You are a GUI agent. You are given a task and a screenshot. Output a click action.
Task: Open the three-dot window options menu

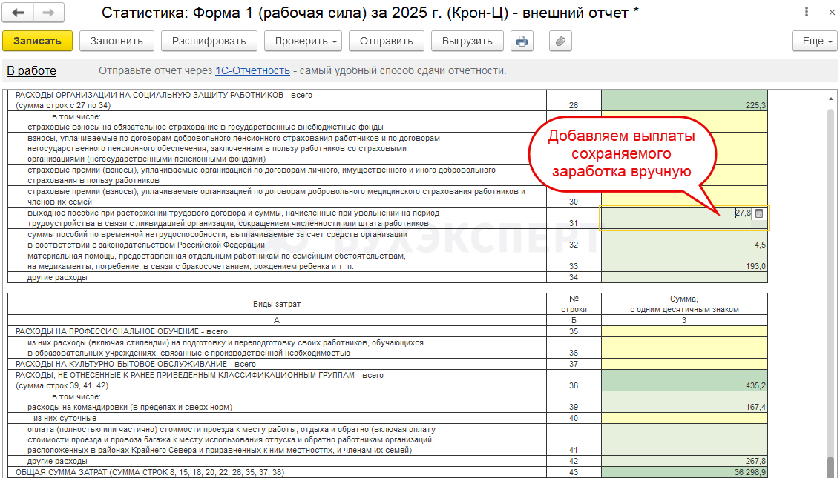(x=807, y=13)
